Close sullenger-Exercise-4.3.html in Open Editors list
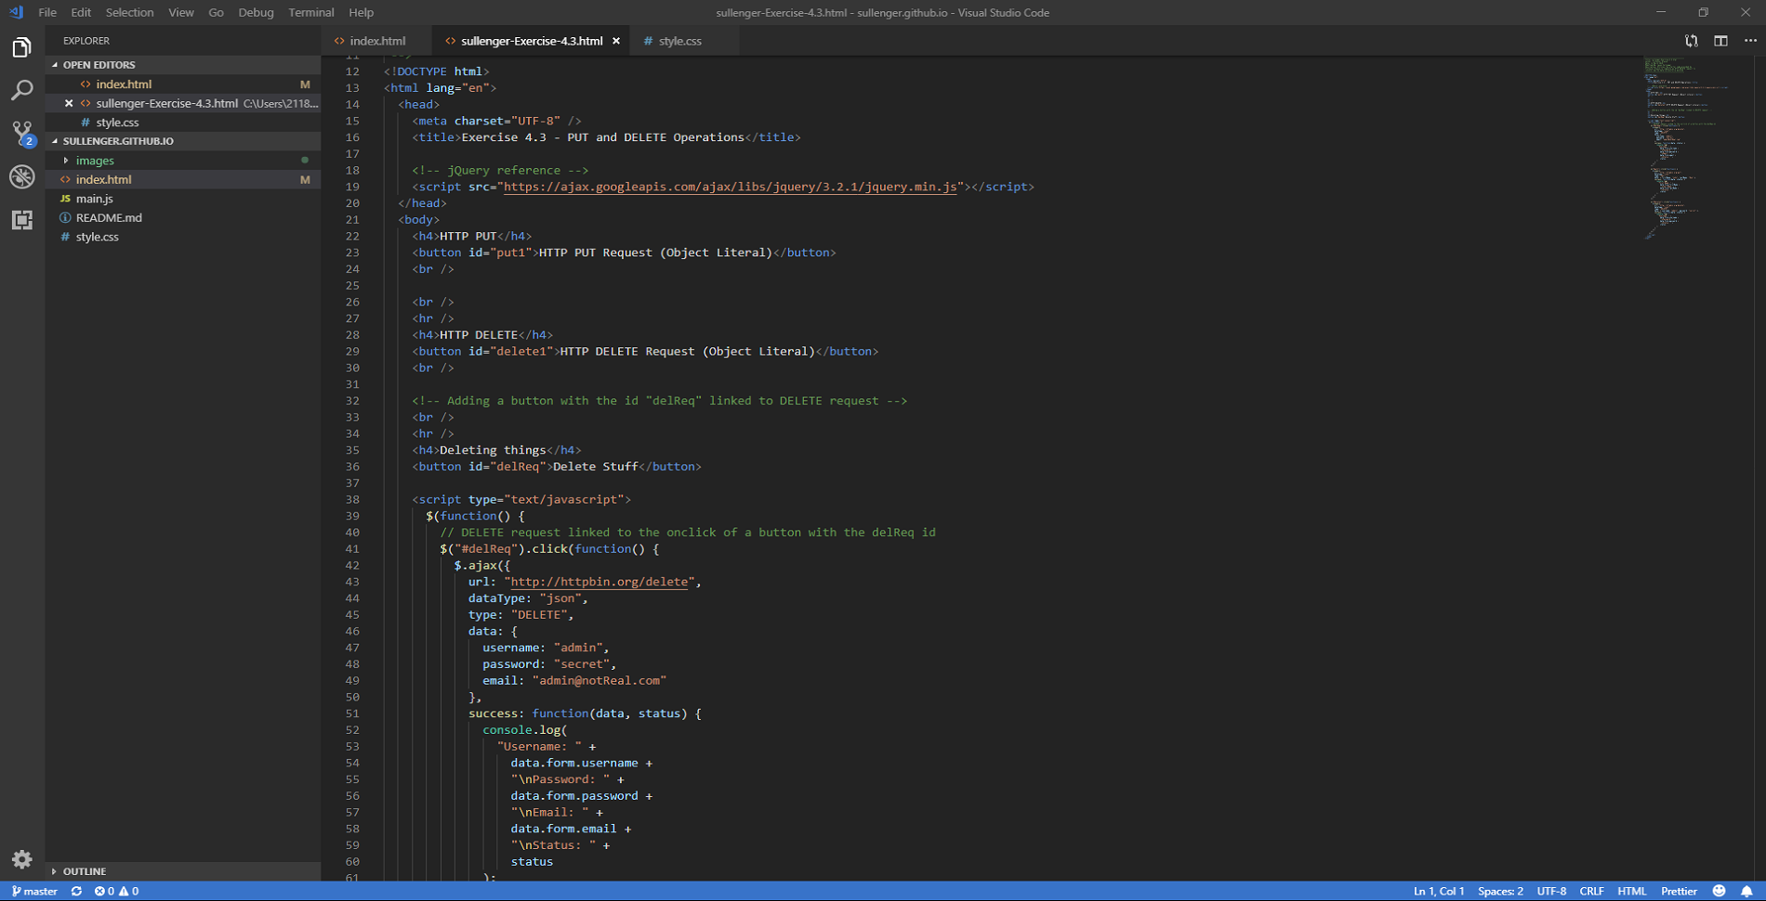The image size is (1766, 901). [69, 103]
